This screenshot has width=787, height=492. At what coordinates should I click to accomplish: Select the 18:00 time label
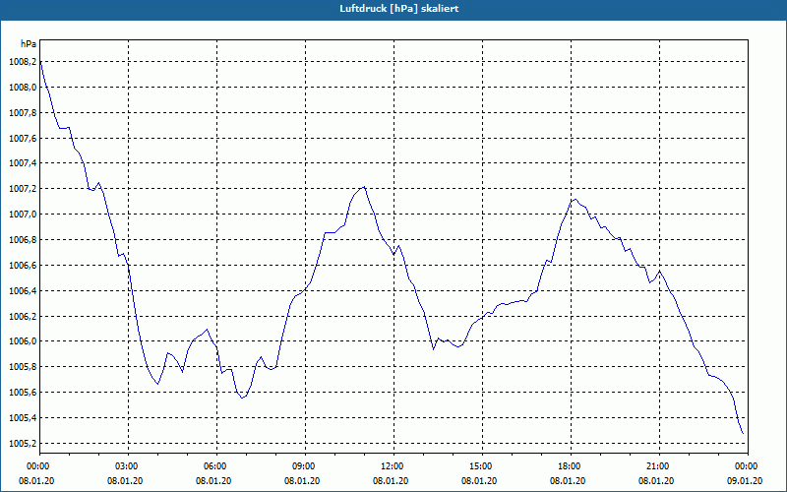coord(571,466)
